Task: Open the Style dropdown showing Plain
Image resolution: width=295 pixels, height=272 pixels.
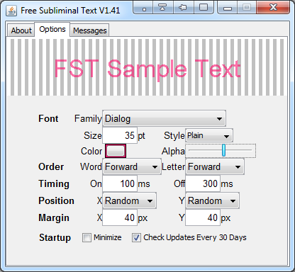Action: (209, 135)
